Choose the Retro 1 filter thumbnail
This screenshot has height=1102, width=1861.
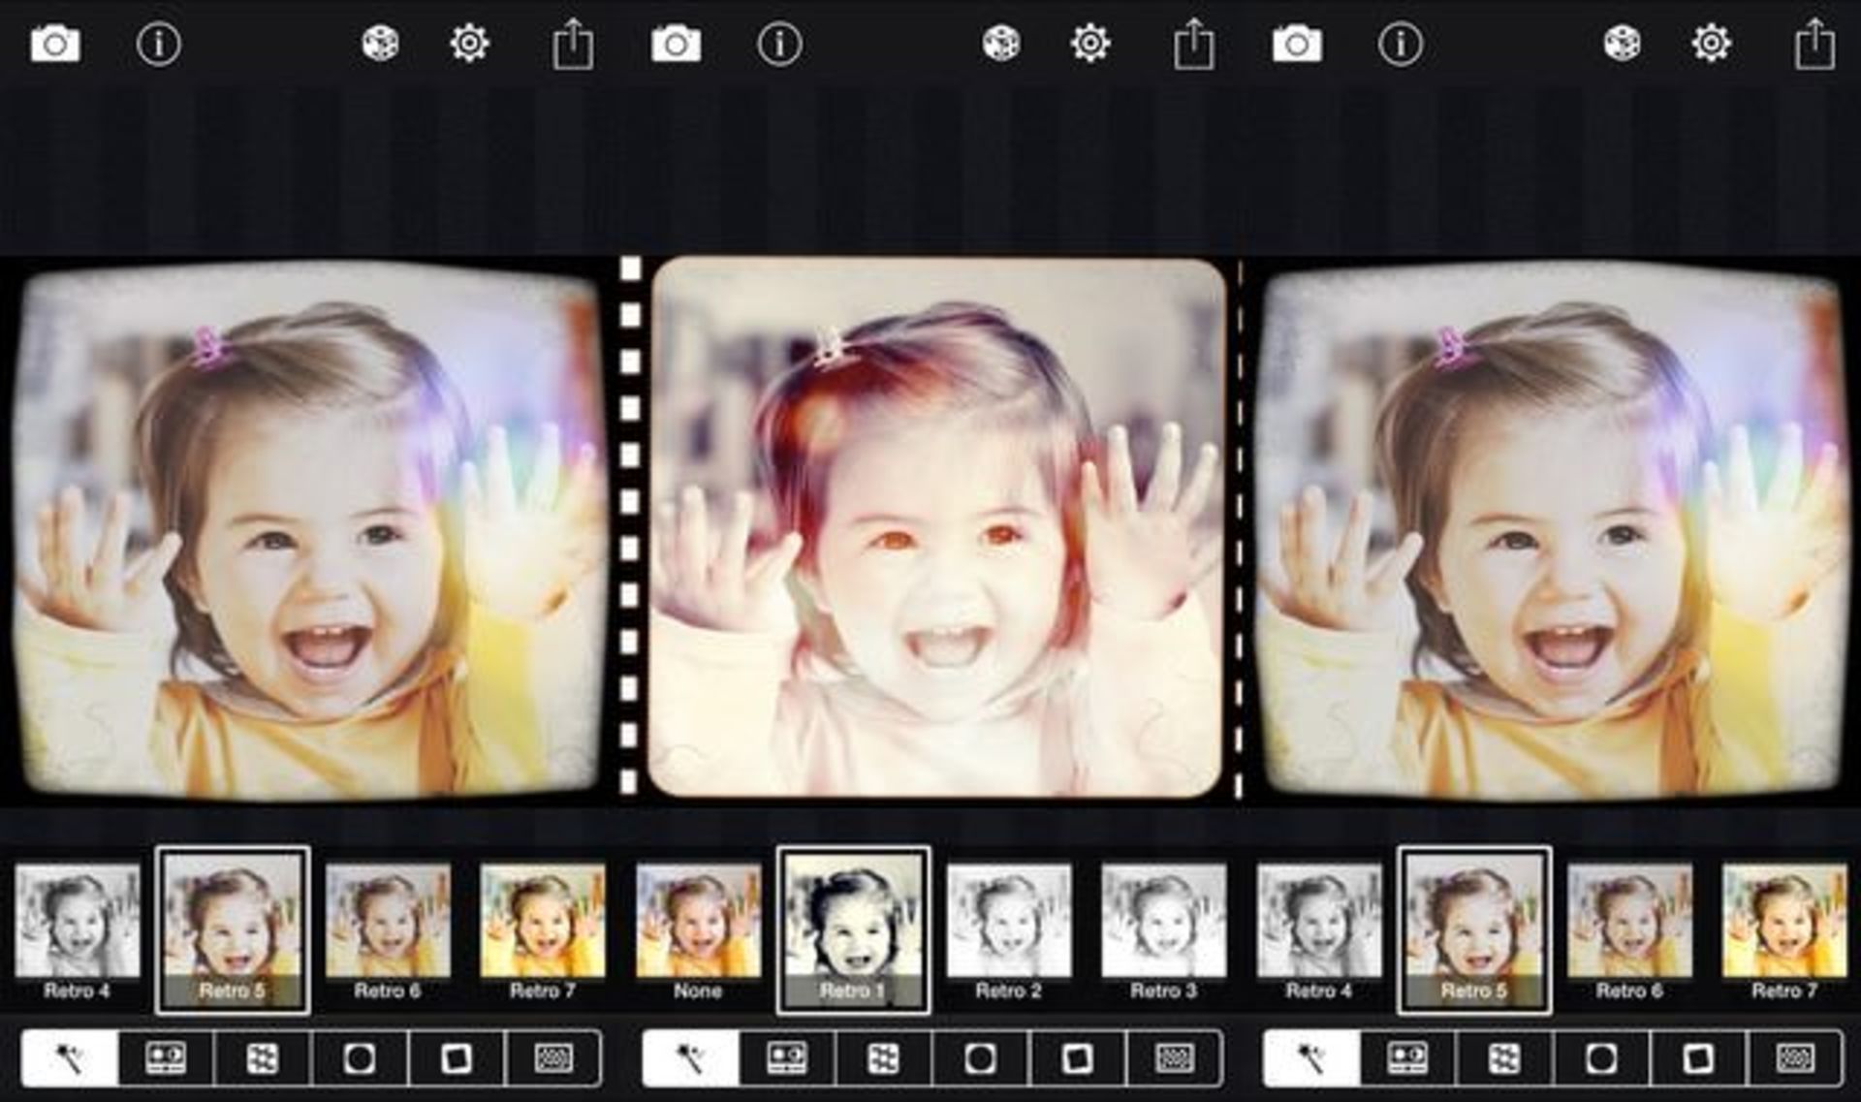tap(854, 930)
